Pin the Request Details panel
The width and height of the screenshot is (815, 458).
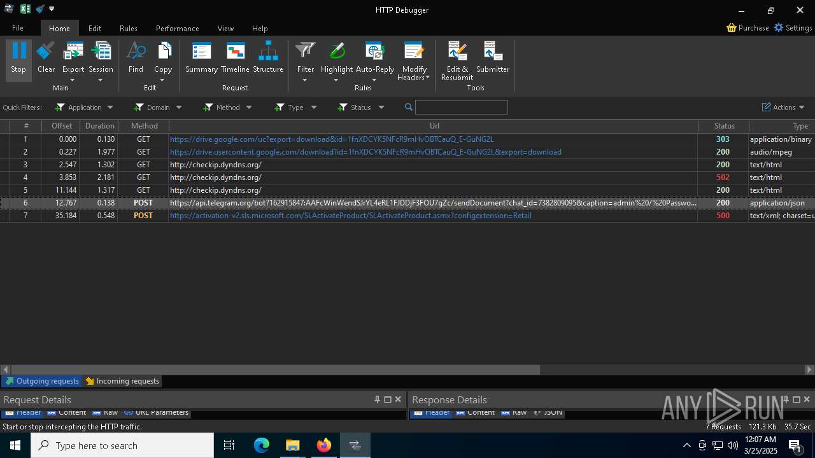point(377,399)
